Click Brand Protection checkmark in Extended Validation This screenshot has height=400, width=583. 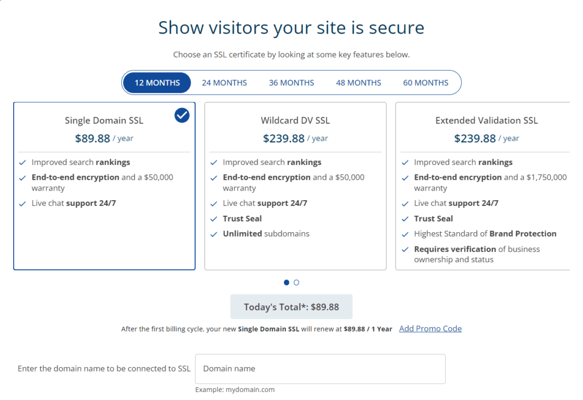coord(405,234)
